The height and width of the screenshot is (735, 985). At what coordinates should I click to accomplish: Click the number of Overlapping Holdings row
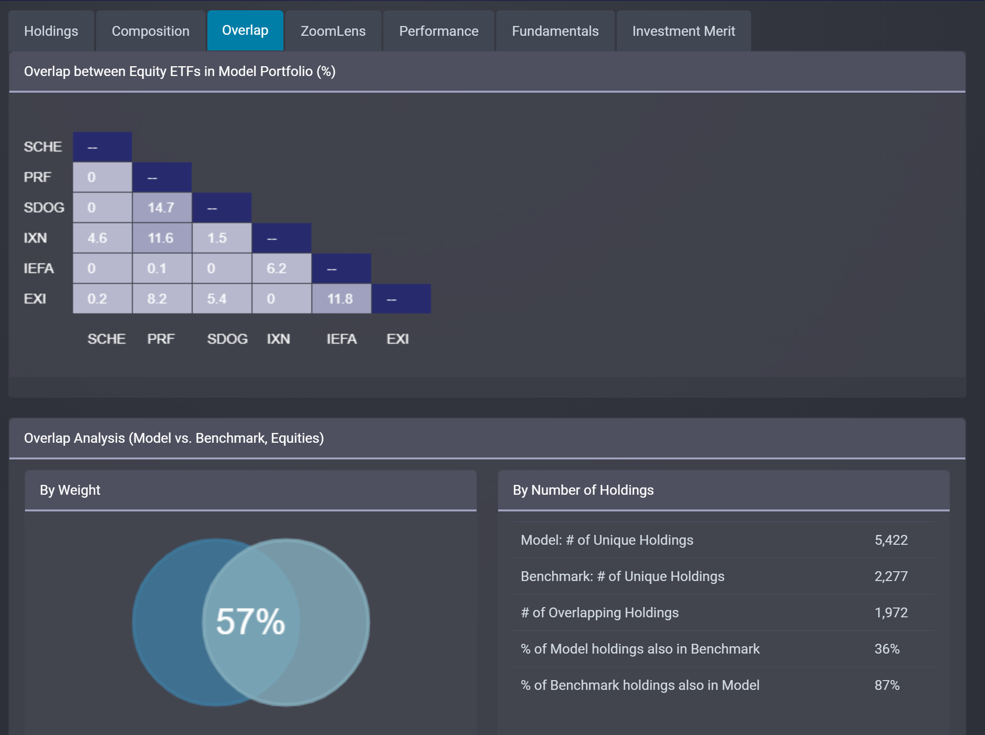click(724, 612)
